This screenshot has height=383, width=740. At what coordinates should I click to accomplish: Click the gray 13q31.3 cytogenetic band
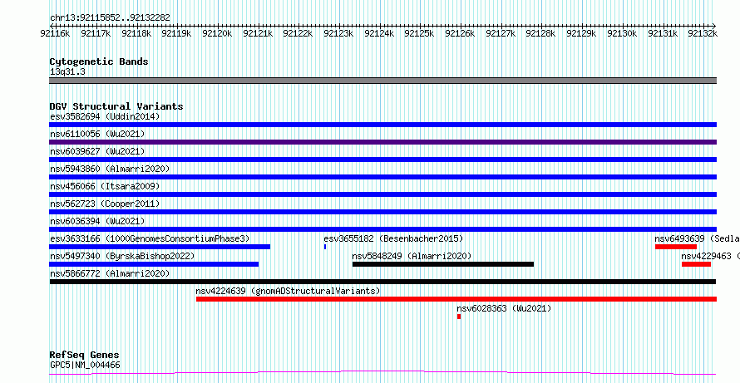(x=382, y=81)
